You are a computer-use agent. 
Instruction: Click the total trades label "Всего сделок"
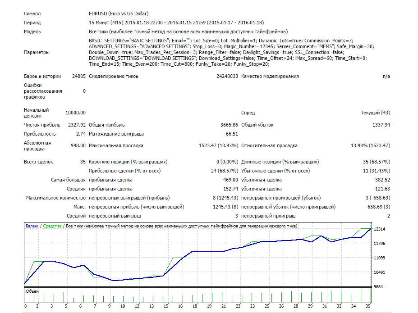[38, 162]
